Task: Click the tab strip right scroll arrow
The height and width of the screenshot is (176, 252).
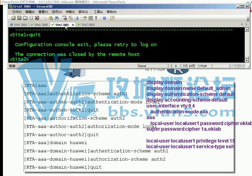Action: (x=247, y=25)
